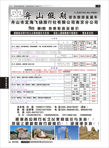Image resolution: width=109 pixels, height=148 pixels.
Task: Click the train icon after 舒适！
Action: point(67,72)
